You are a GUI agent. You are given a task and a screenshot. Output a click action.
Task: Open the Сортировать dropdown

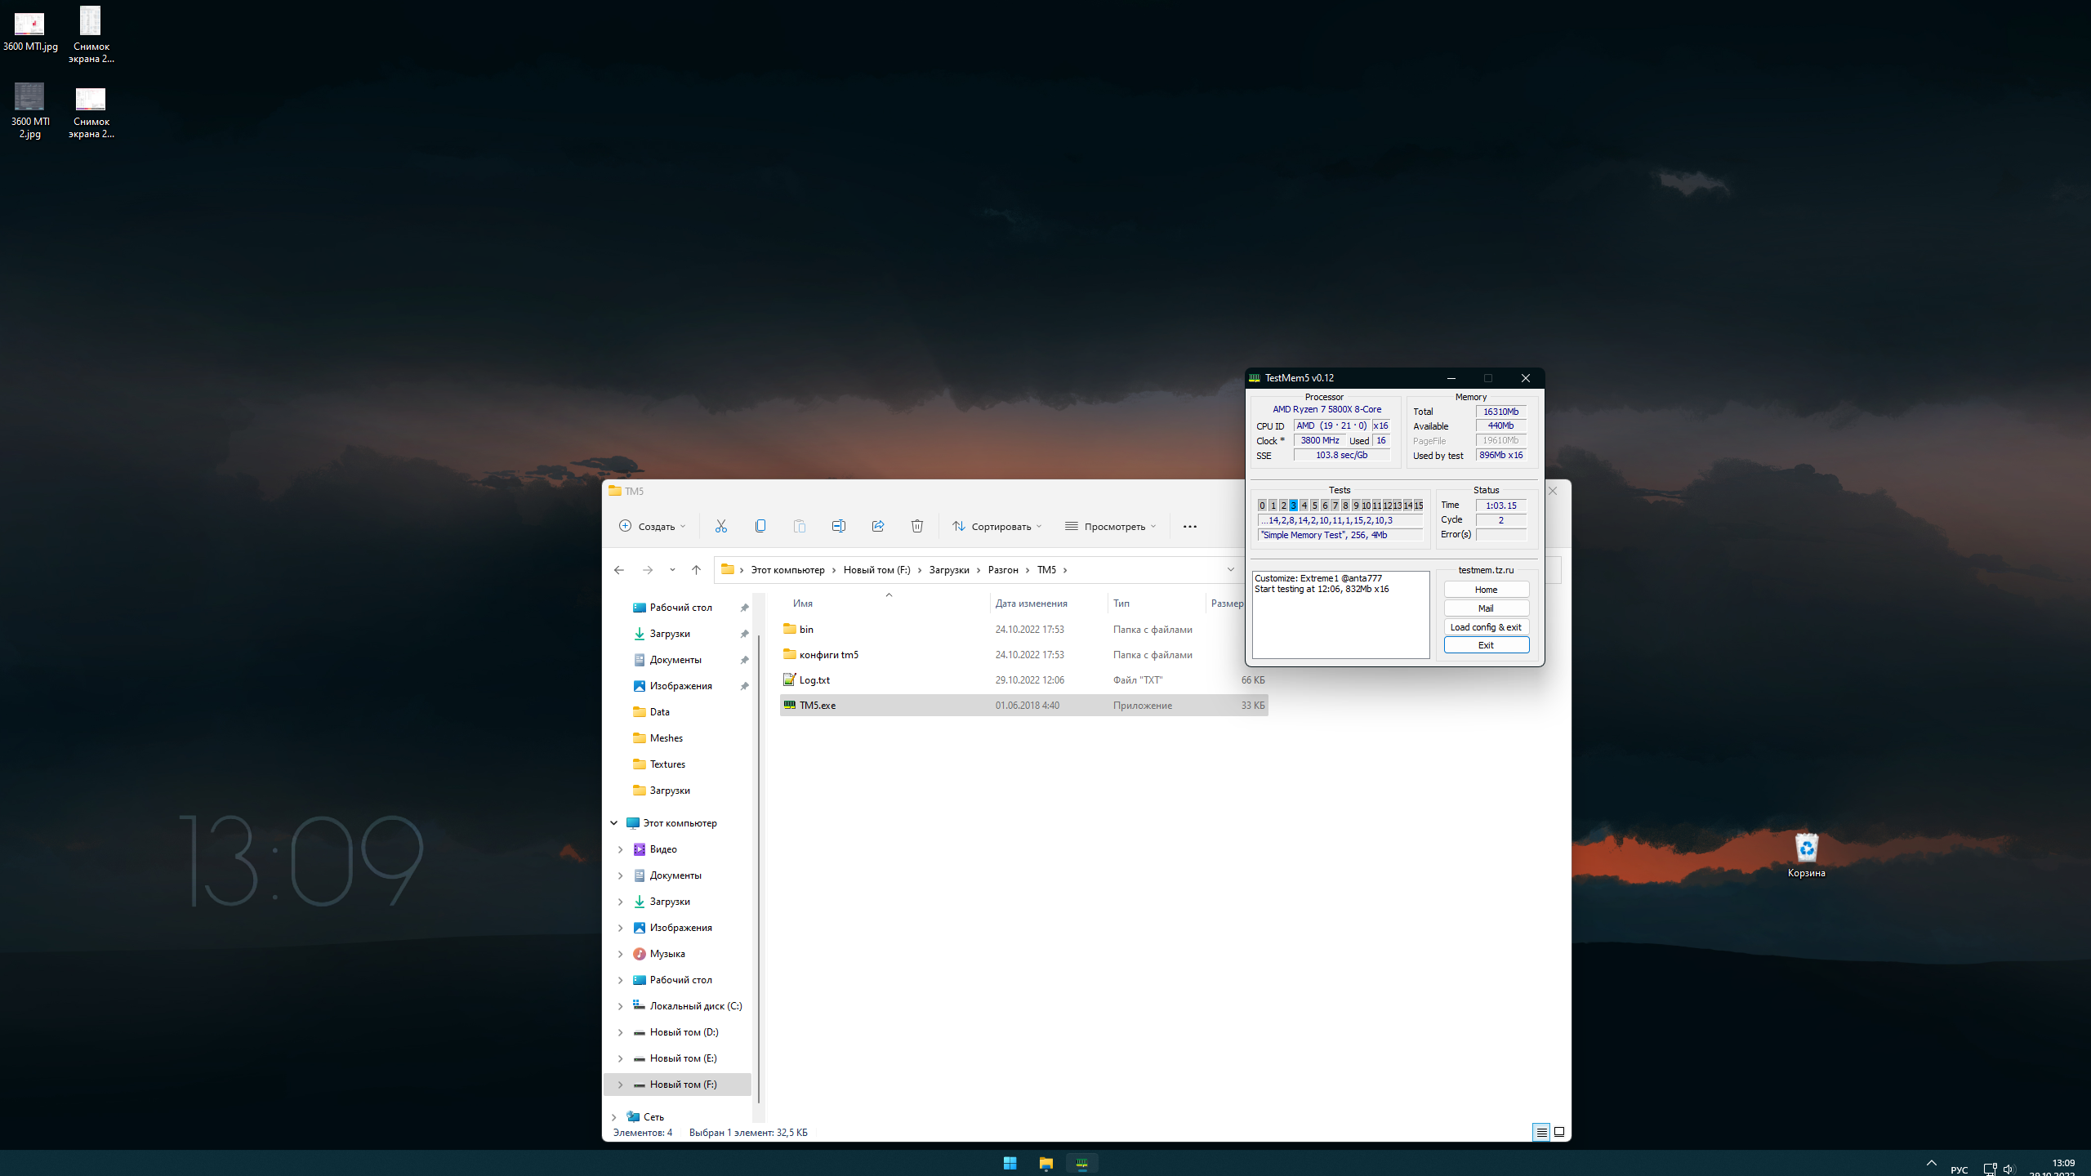997,527
